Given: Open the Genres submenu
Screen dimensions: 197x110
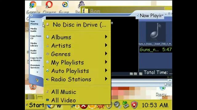Looking at the screenshot, I should [77, 54].
